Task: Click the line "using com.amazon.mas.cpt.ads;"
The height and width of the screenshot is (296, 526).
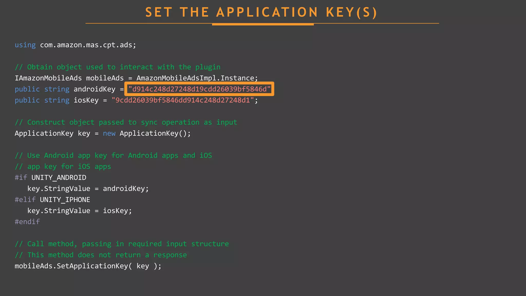Action: click(76, 45)
